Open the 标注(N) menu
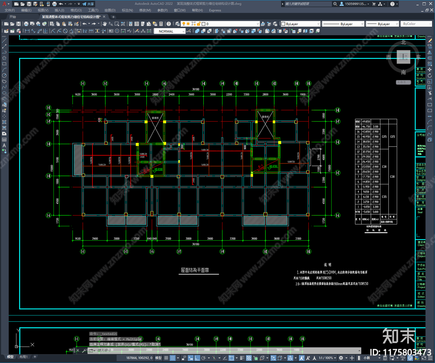This screenshot has height=363, width=435. (x=127, y=10)
